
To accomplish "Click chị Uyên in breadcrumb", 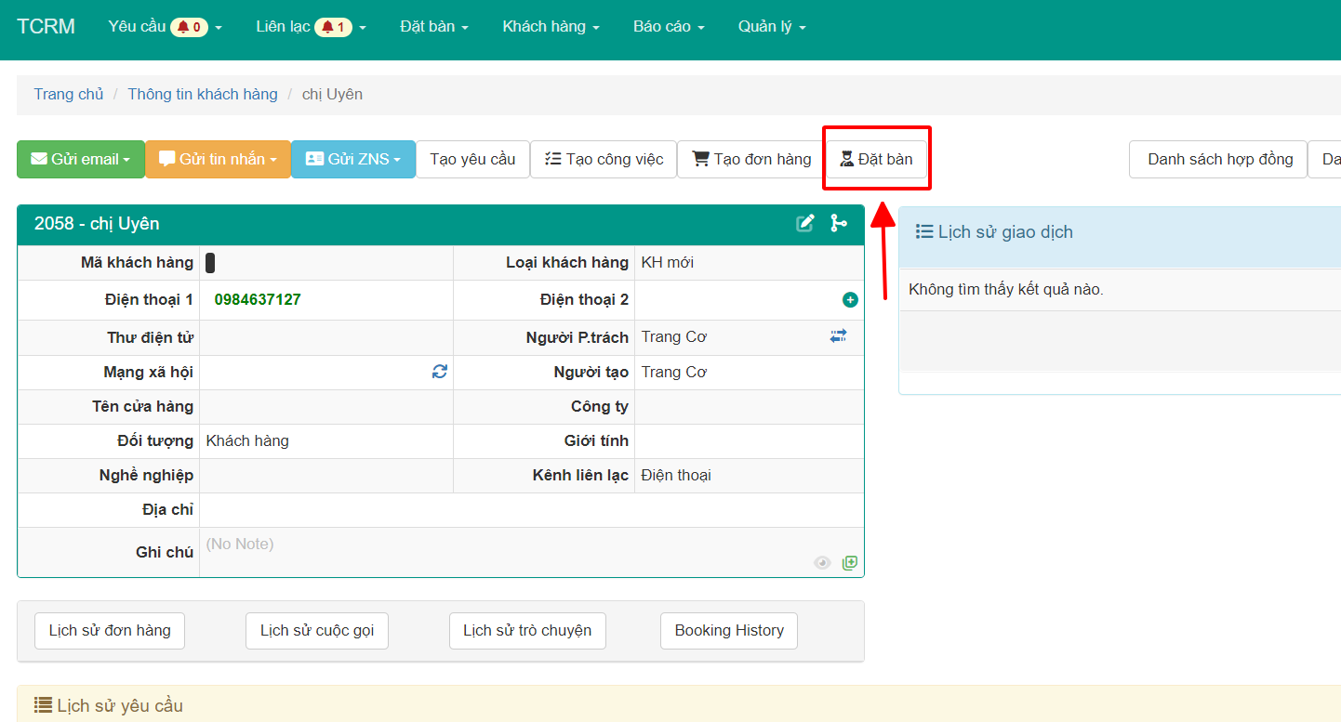I will pos(332,94).
